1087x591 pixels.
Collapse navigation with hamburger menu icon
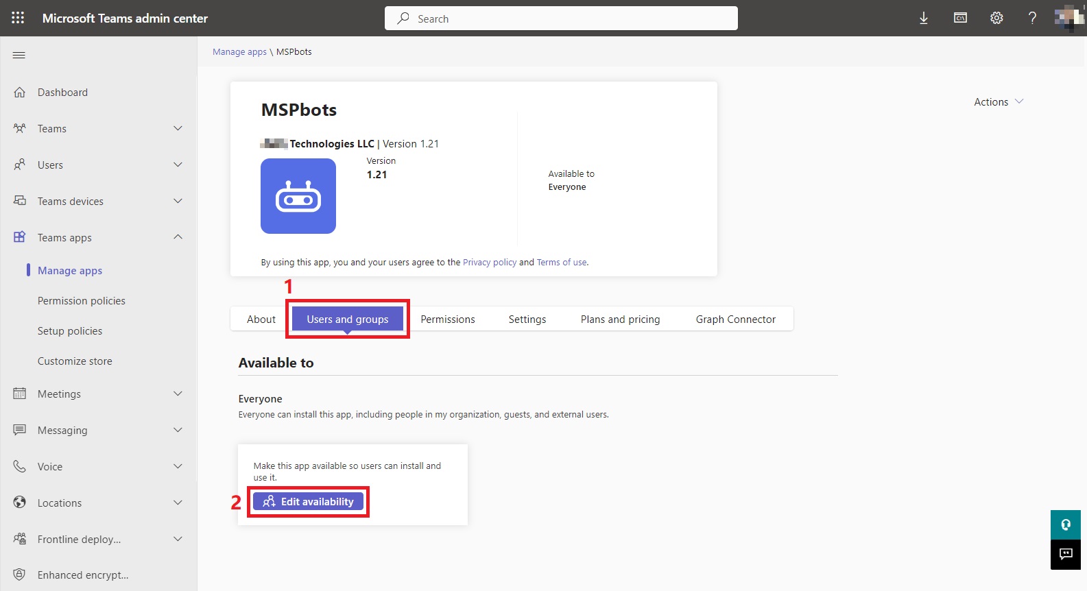pyautogui.click(x=19, y=55)
